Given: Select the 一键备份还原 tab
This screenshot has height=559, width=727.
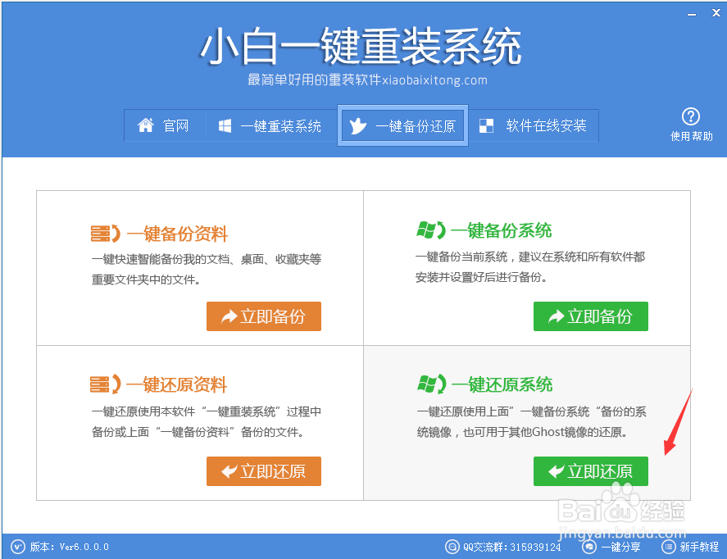Looking at the screenshot, I should 402,125.
